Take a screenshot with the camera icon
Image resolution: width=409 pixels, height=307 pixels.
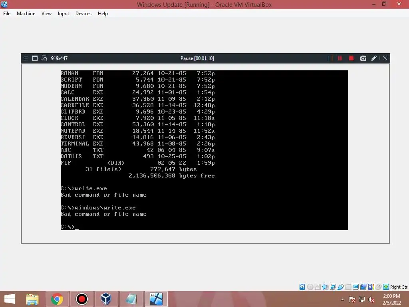coord(363,58)
